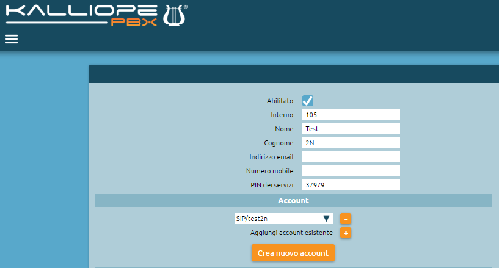Select the Cognome field showing 2N

[351, 143]
